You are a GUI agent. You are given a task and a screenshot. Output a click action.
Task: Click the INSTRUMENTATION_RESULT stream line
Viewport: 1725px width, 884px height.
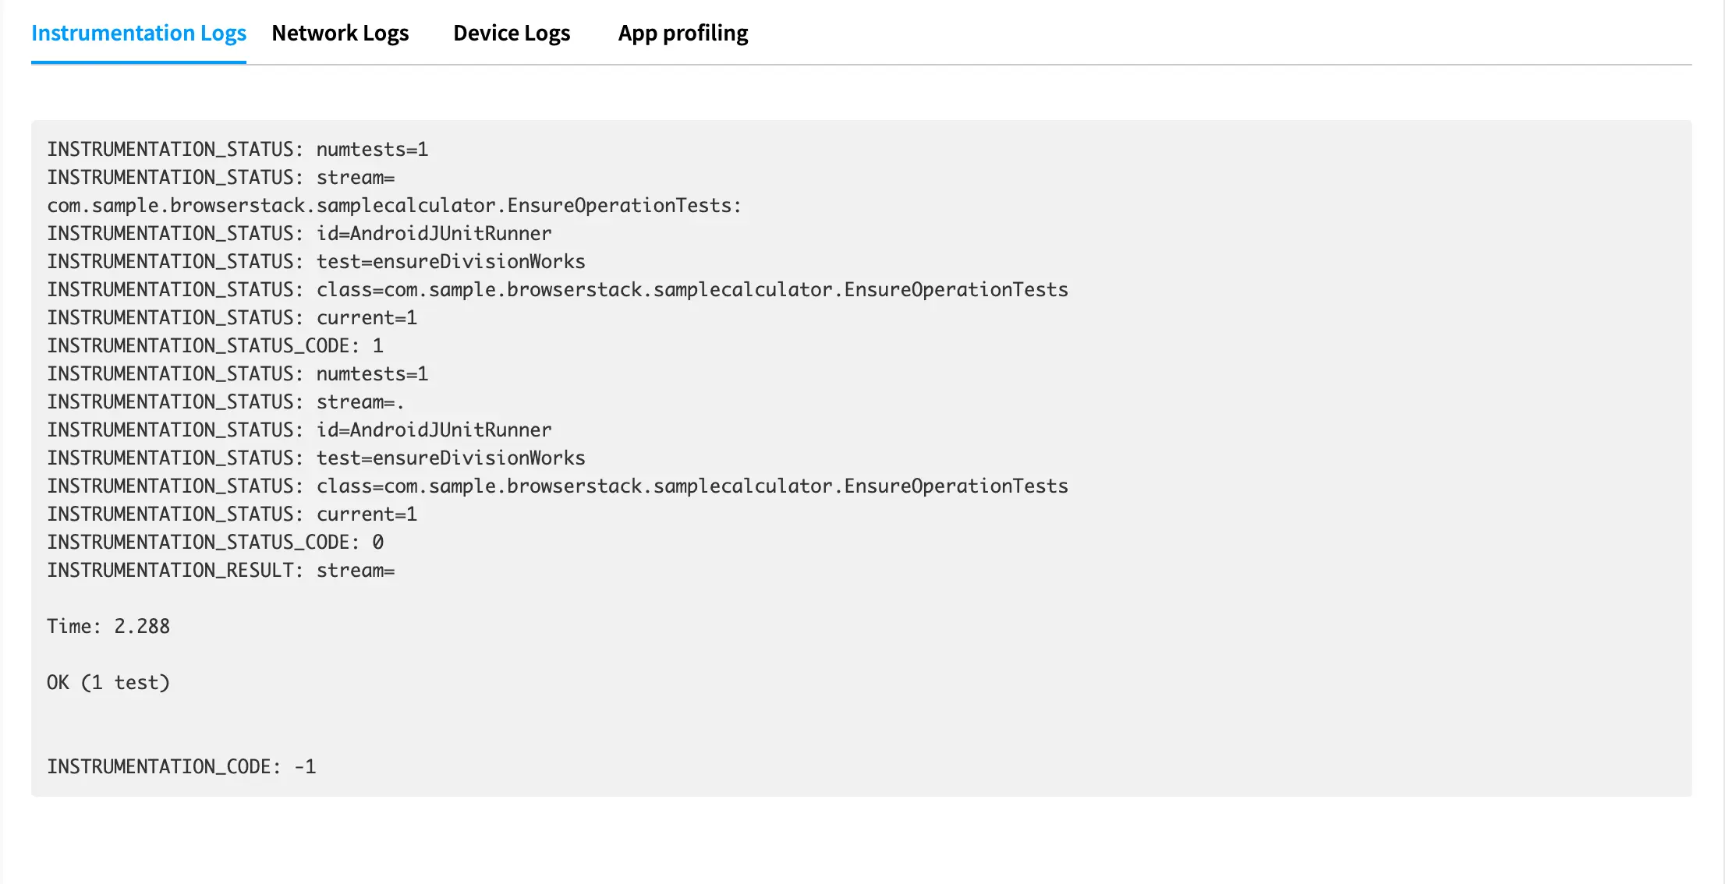tap(221, 571)
